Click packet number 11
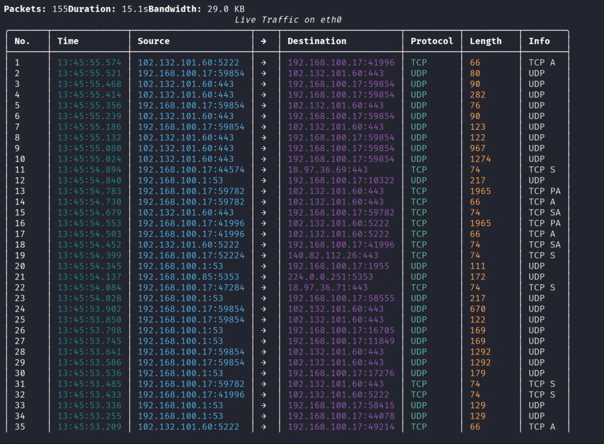This screenshot has height=444, width=604. coord(20,170)
